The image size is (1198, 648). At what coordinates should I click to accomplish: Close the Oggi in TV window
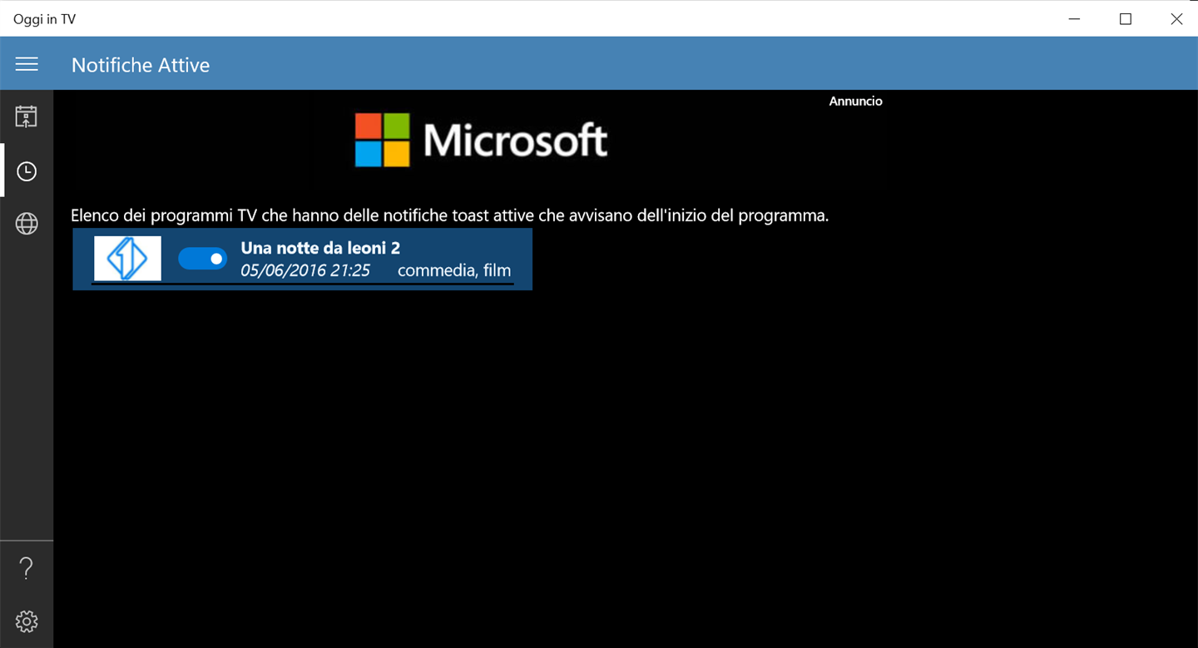[x=1176, y=18]
